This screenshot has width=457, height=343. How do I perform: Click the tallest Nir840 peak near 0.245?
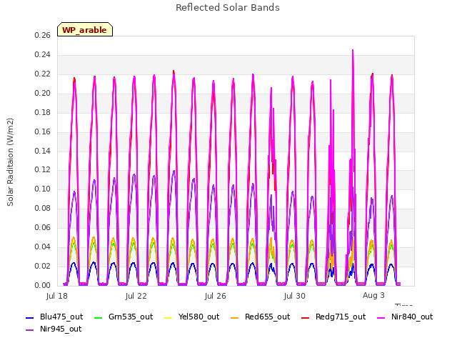tap(353, 51)
